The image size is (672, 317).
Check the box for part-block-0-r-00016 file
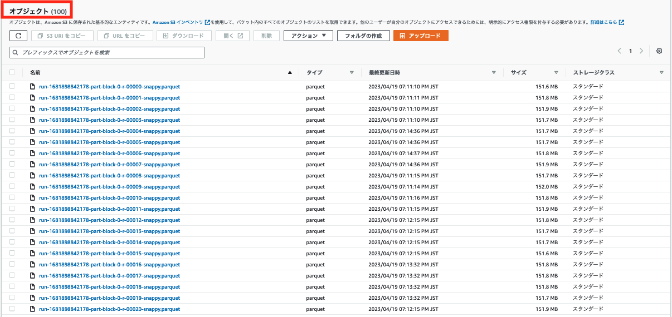coord(12,265)
